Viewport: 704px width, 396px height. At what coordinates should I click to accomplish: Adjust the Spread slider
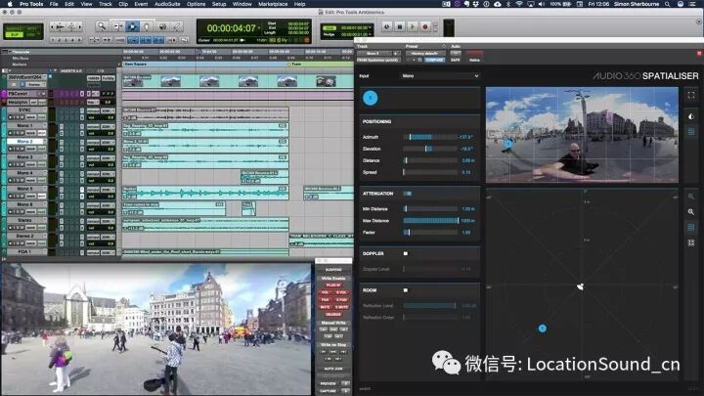coord(429,172)
